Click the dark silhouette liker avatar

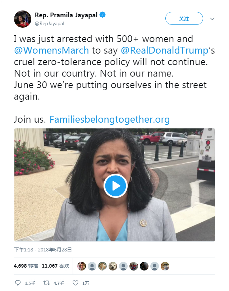coord(144,266)
